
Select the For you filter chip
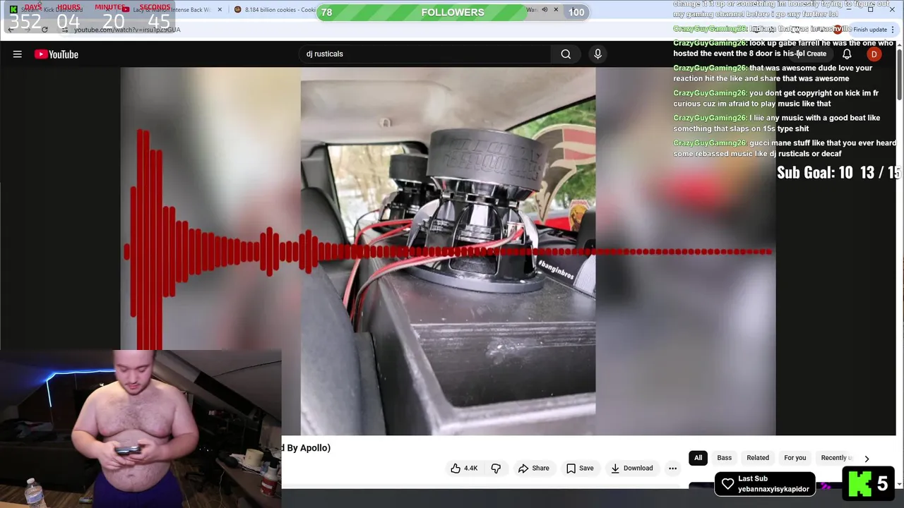tap(795, 458)
